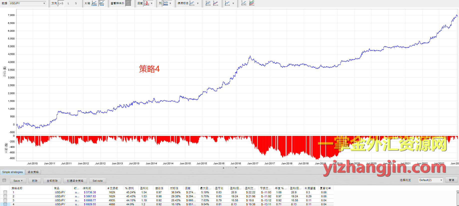459x206 pixels.
Task: Sort by the # 交易数 column header
Action: point(113,188)
